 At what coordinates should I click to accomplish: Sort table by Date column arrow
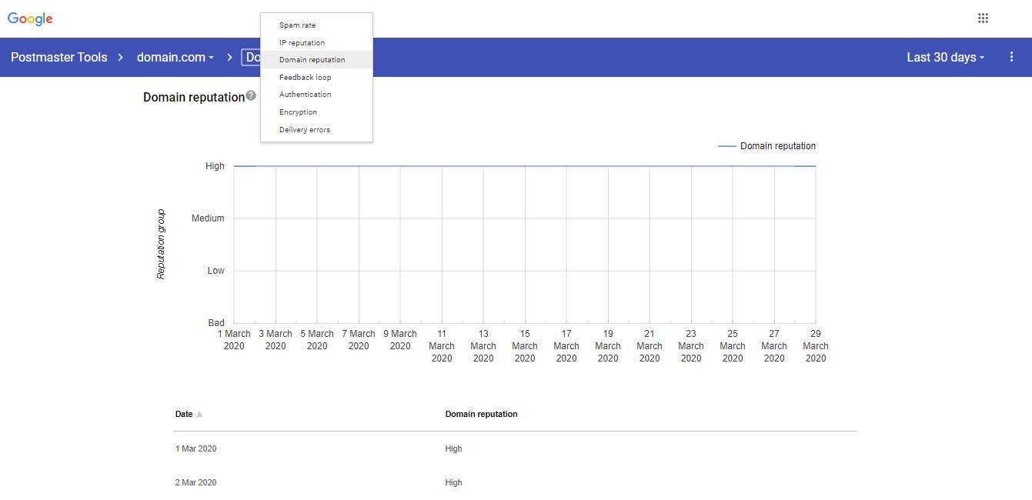tap(199, 414)
